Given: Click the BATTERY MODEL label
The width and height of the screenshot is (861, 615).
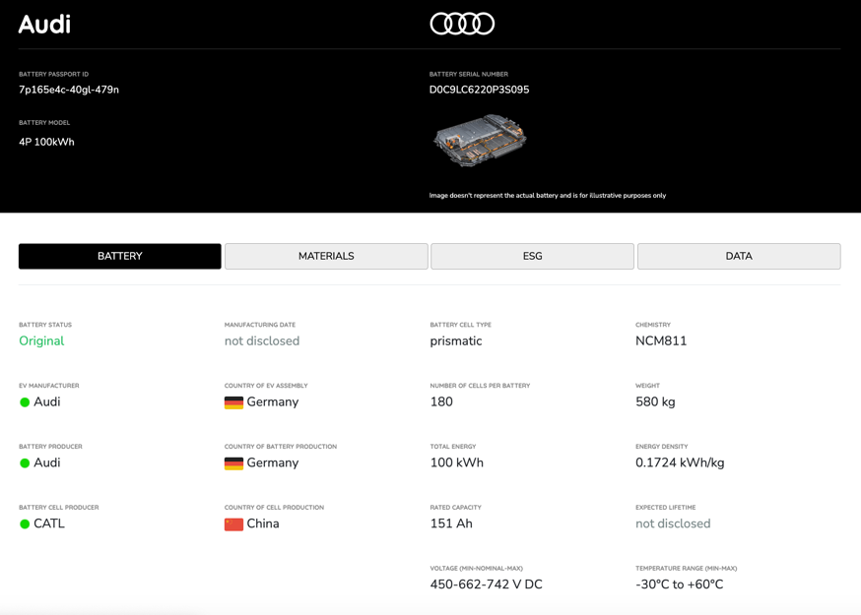Looking at the screenshot, I should point(44,123).
